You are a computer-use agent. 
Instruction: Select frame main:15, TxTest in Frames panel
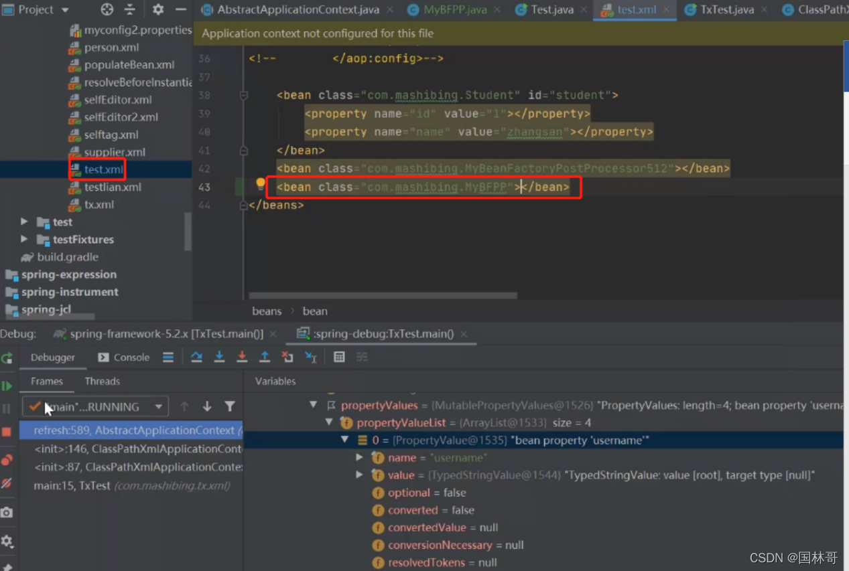101,485
